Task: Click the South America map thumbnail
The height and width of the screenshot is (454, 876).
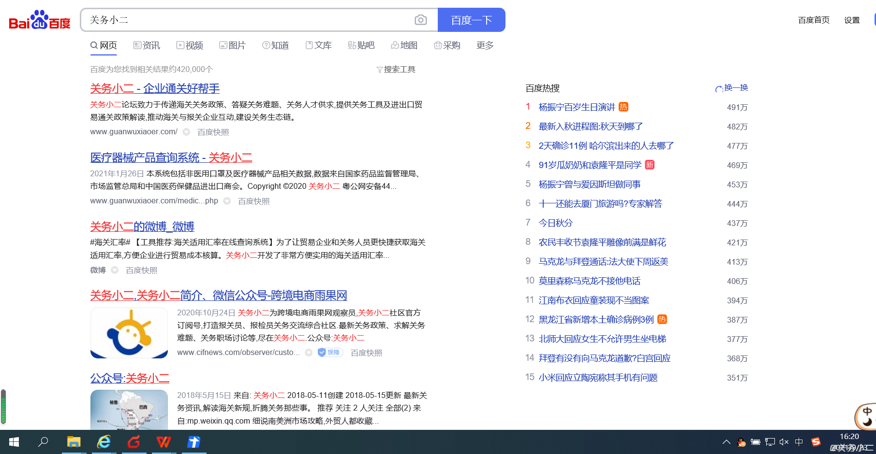Action: 129,410
